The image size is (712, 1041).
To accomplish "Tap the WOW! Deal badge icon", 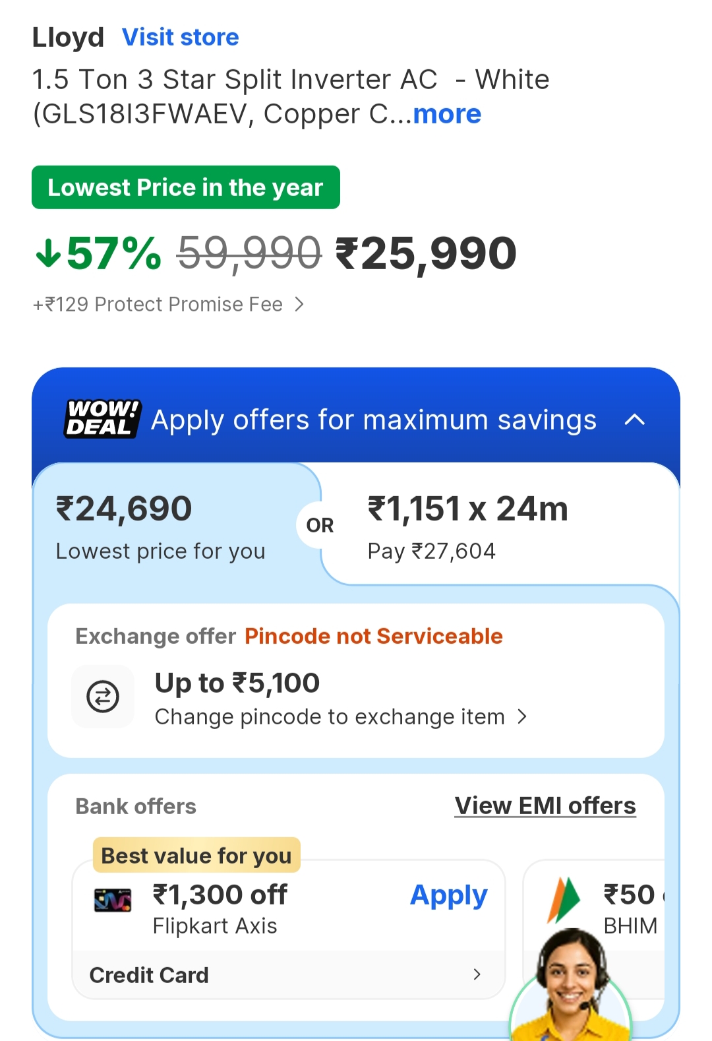I will click(103, 419).
